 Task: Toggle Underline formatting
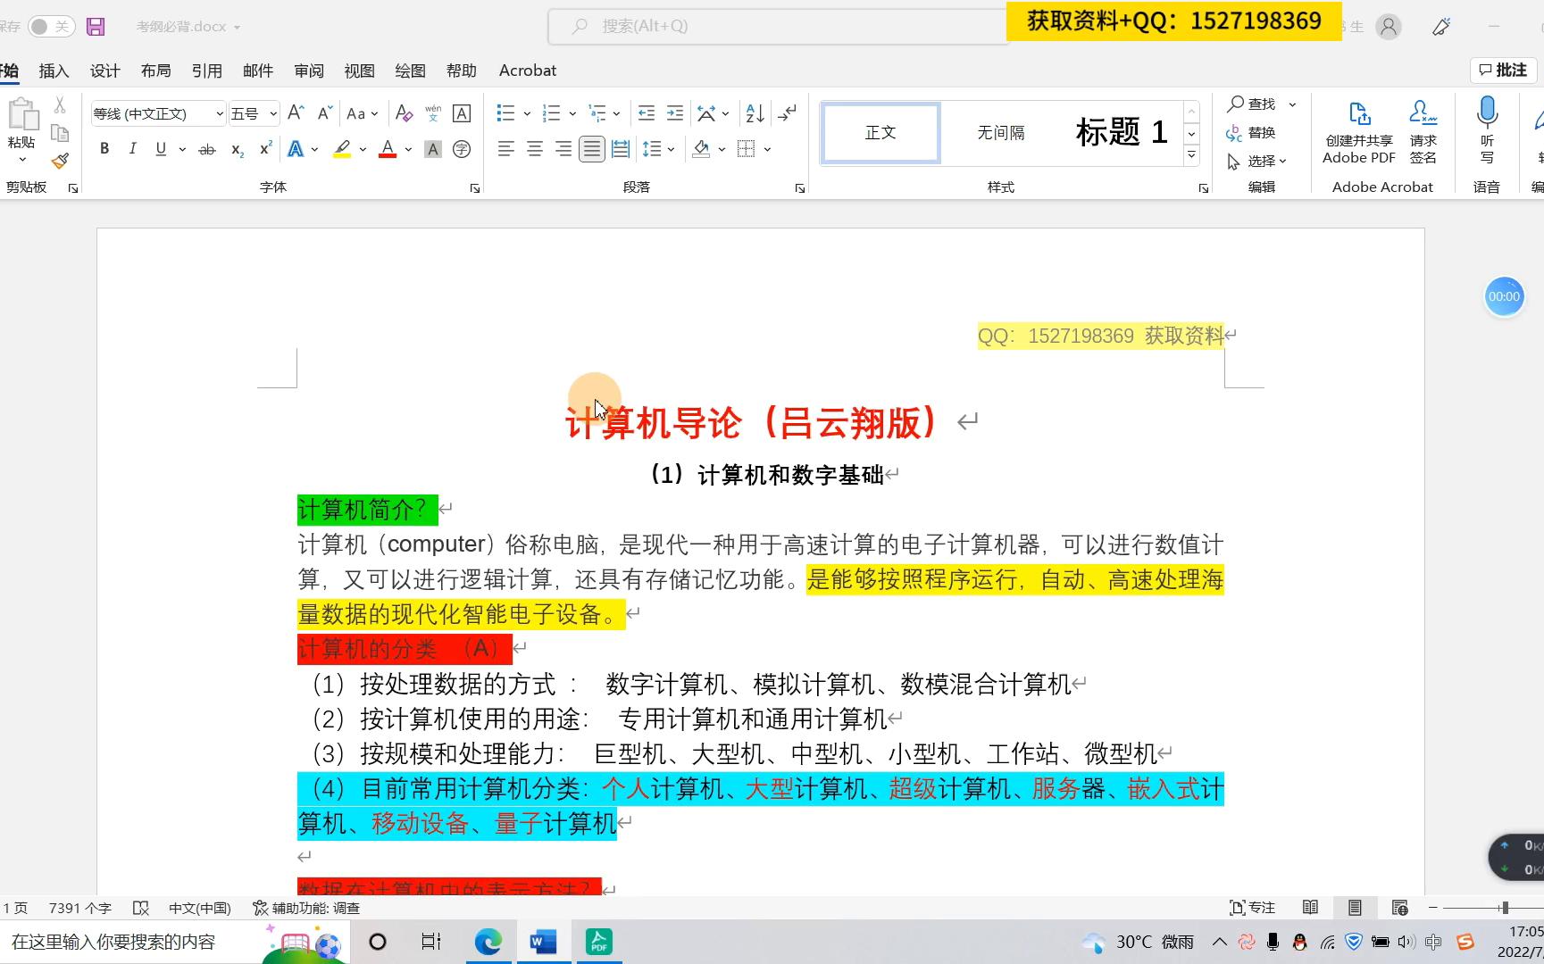[x=161, y=149]
